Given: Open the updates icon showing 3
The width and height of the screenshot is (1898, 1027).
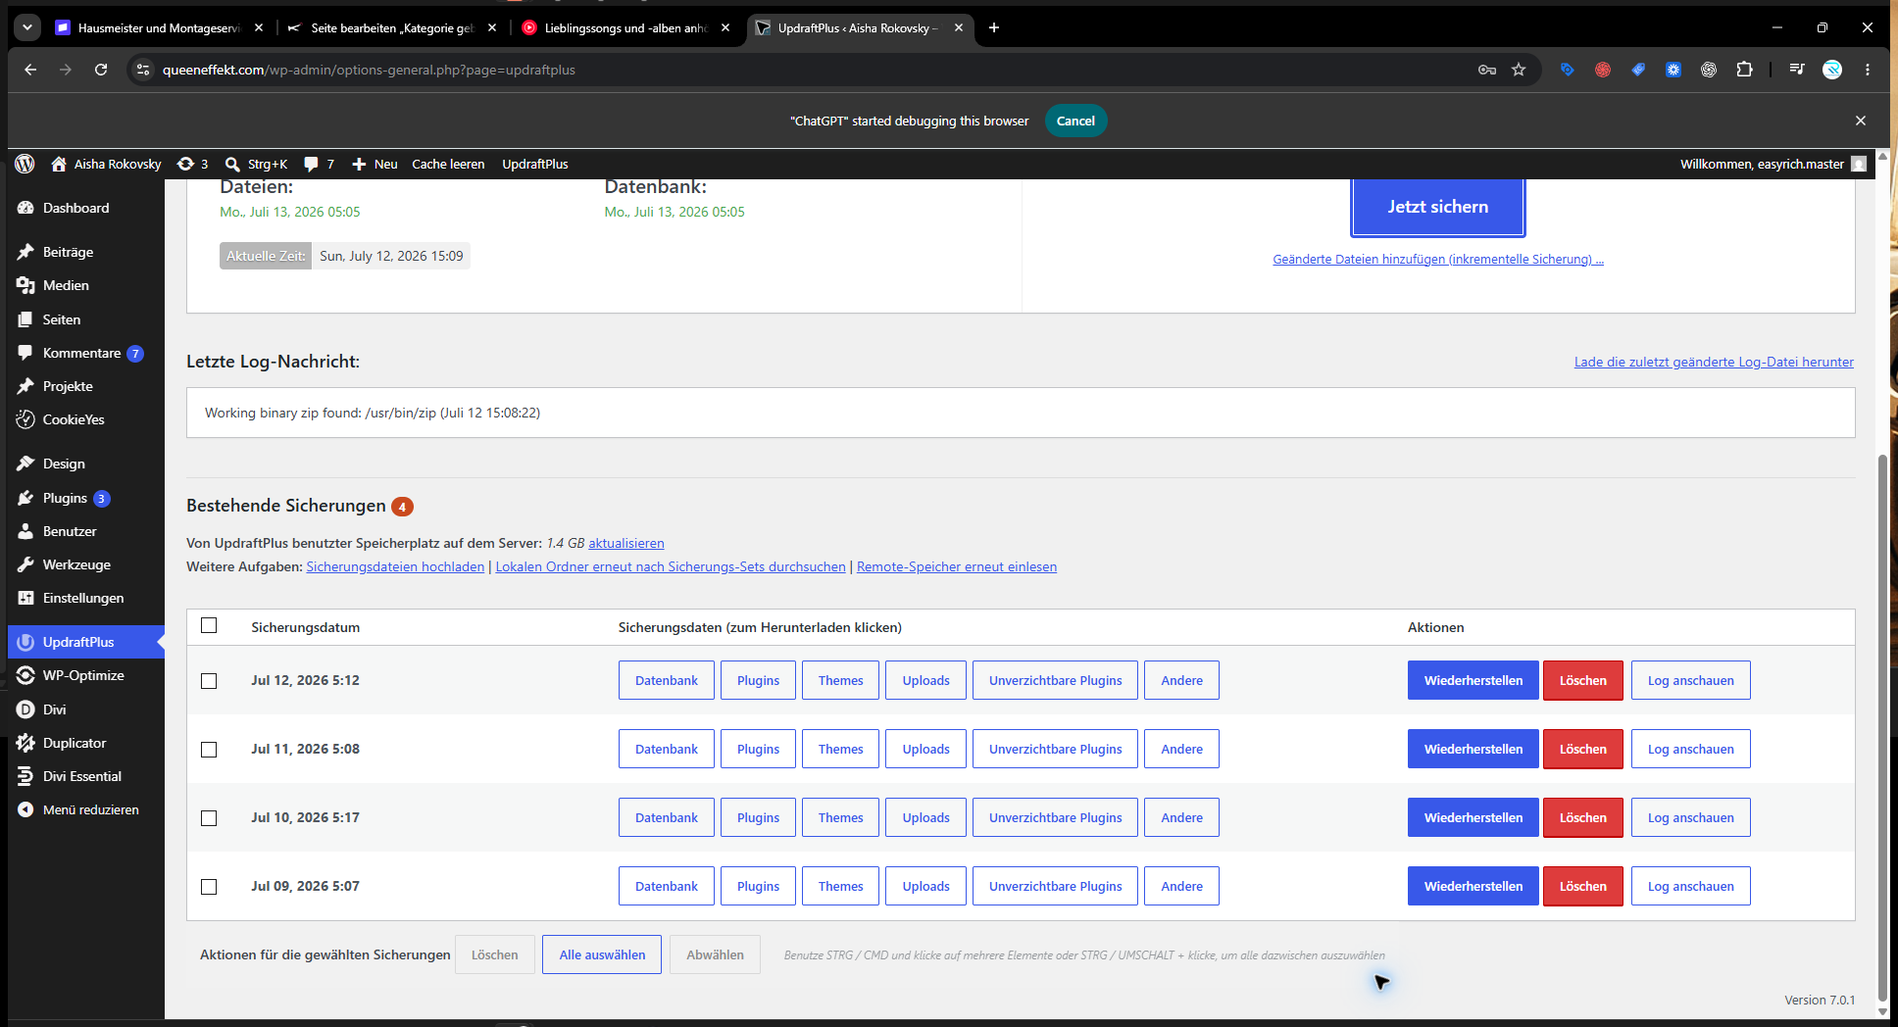Looking at the screenshot, I should [x=185, y=164].
